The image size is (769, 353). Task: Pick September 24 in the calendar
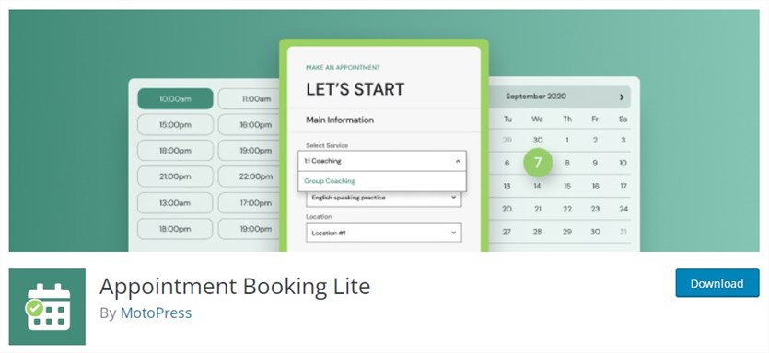click(x=623, y=209)
